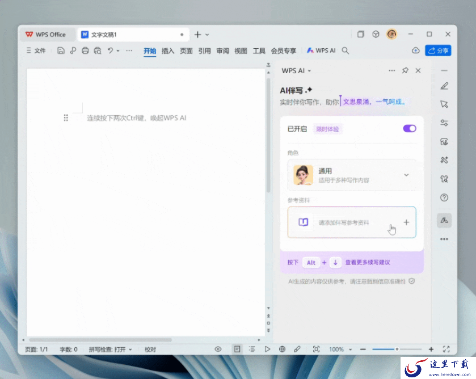Image resolution: width=476 pixels, height=379 pixels.
Task: Open WPS AI from the ribbon
Action: (x=321, y=50)
